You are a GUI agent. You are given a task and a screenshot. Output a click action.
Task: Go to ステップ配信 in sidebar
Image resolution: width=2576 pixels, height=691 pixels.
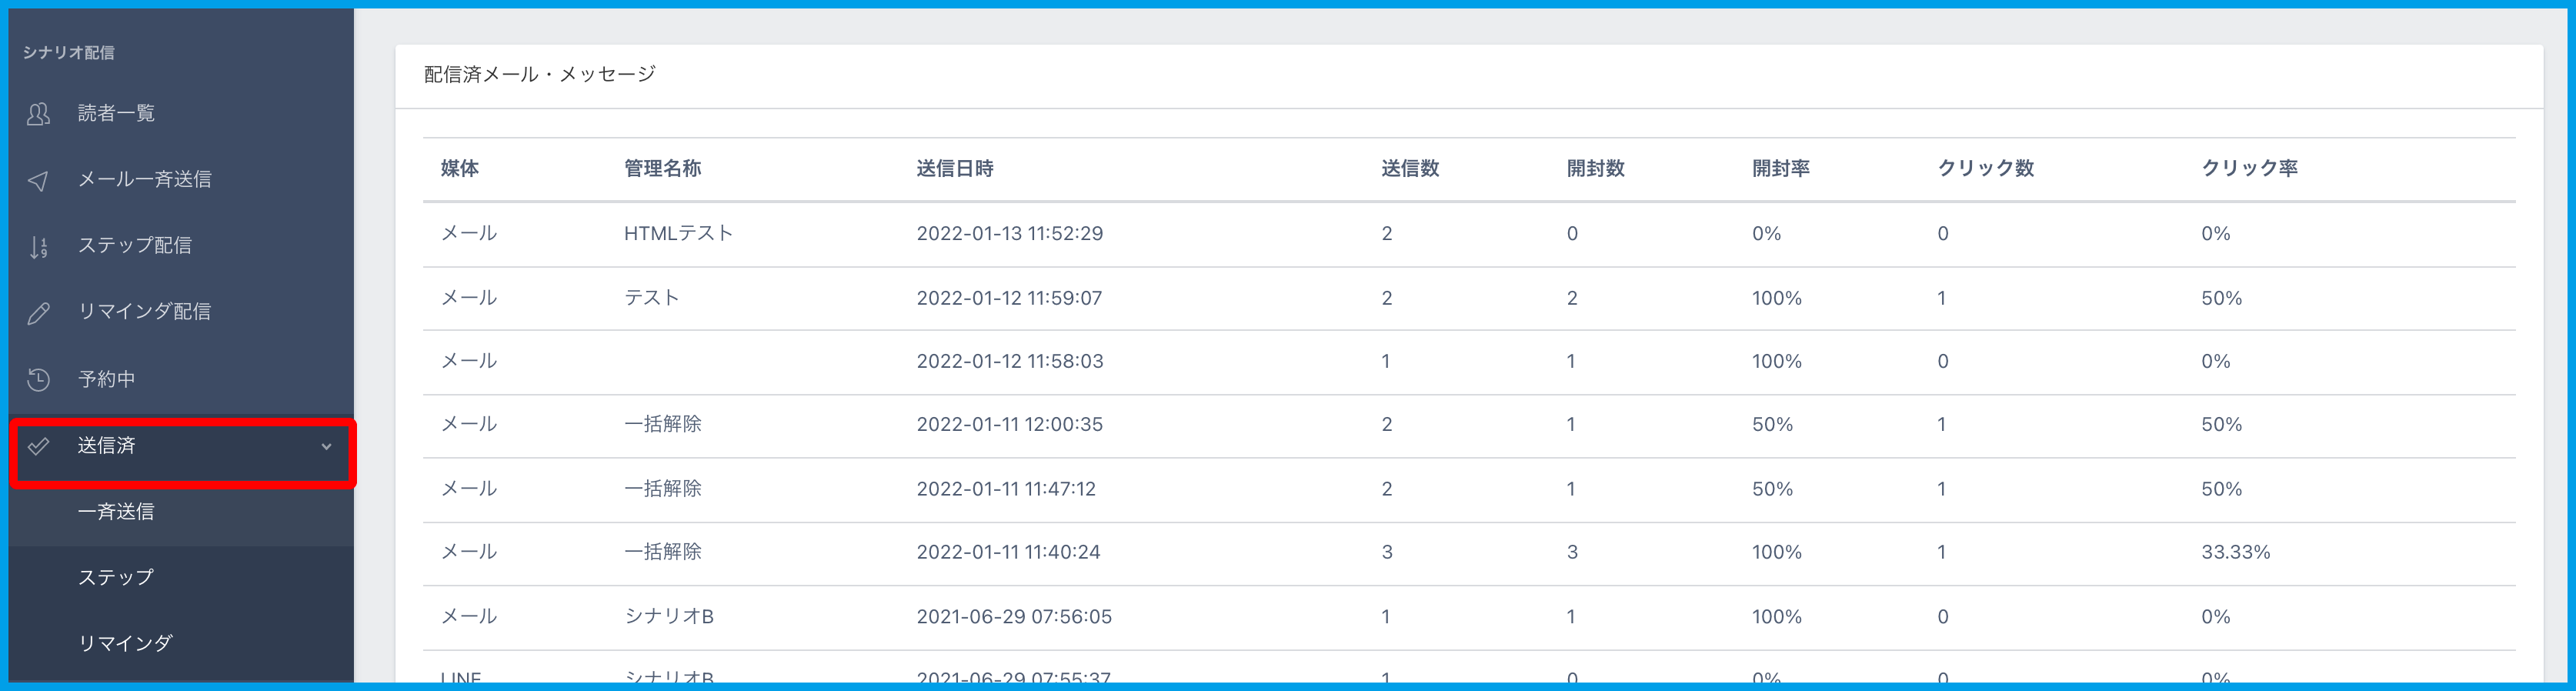tap(134, 246)
